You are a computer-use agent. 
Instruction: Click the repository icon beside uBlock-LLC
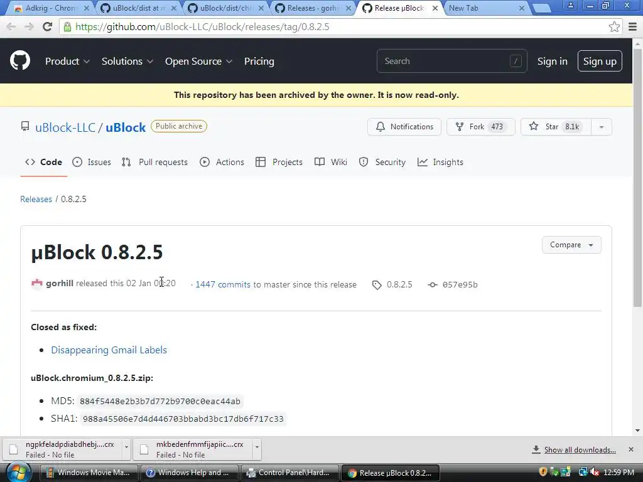click(x=25, y=126)
